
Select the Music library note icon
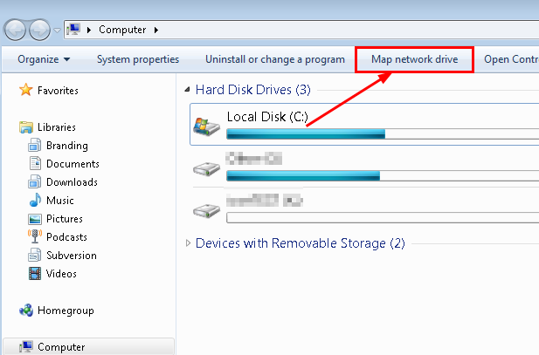point(35,201)
